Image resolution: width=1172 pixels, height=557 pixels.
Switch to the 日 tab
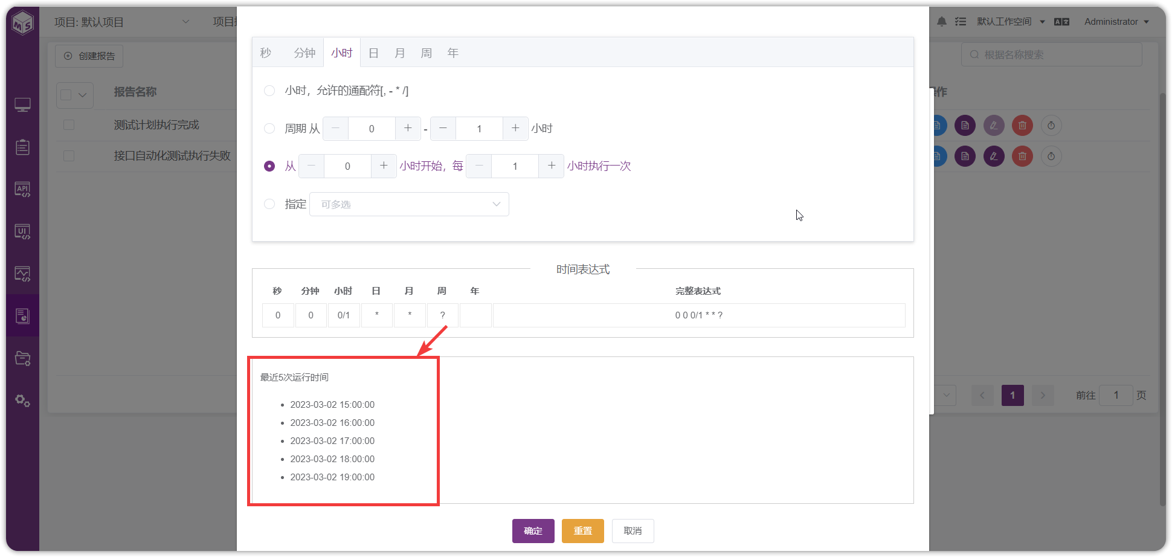pos(373,53)
